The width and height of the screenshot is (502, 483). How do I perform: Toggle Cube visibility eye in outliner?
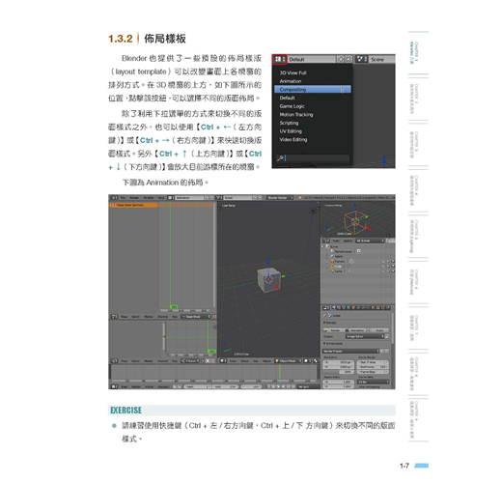pos(383,267)
